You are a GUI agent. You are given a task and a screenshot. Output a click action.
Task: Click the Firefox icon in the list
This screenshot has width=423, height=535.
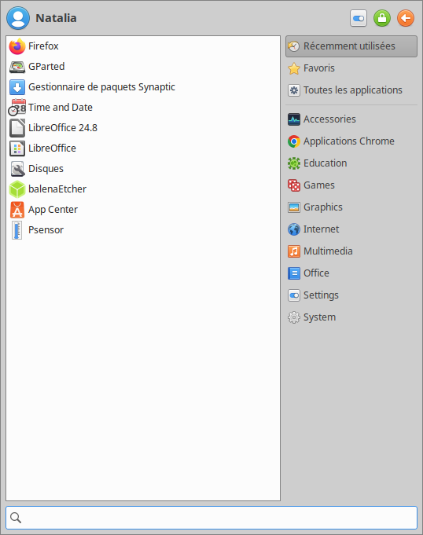pyautogui.click(x=17, y=46)
